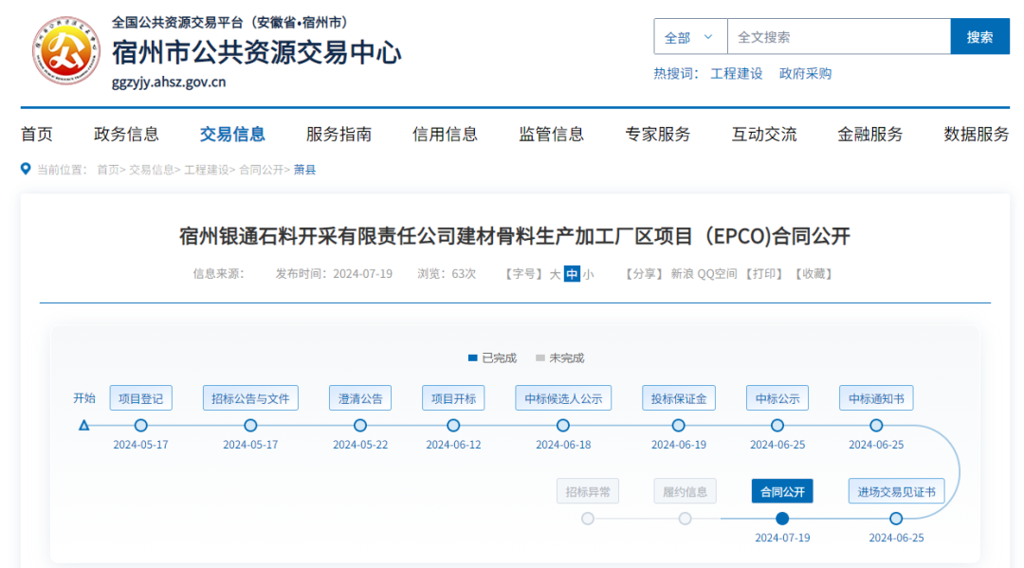Image resolution: width=1024 pixels, height=568 pixels.
Task: Click the location pin icon in breadcrumb
Action: point(26,169)
